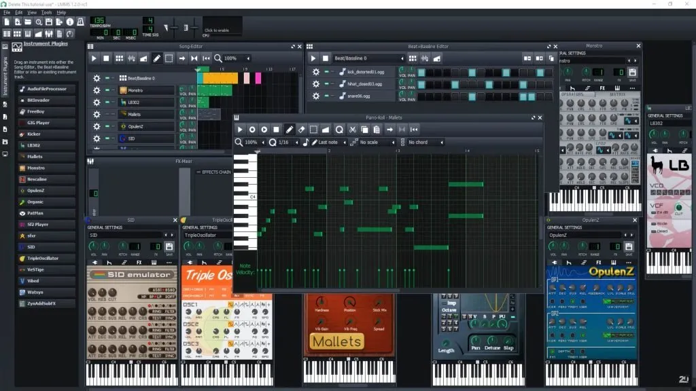Click the metronome icon in main toolbar

point(80,22)
